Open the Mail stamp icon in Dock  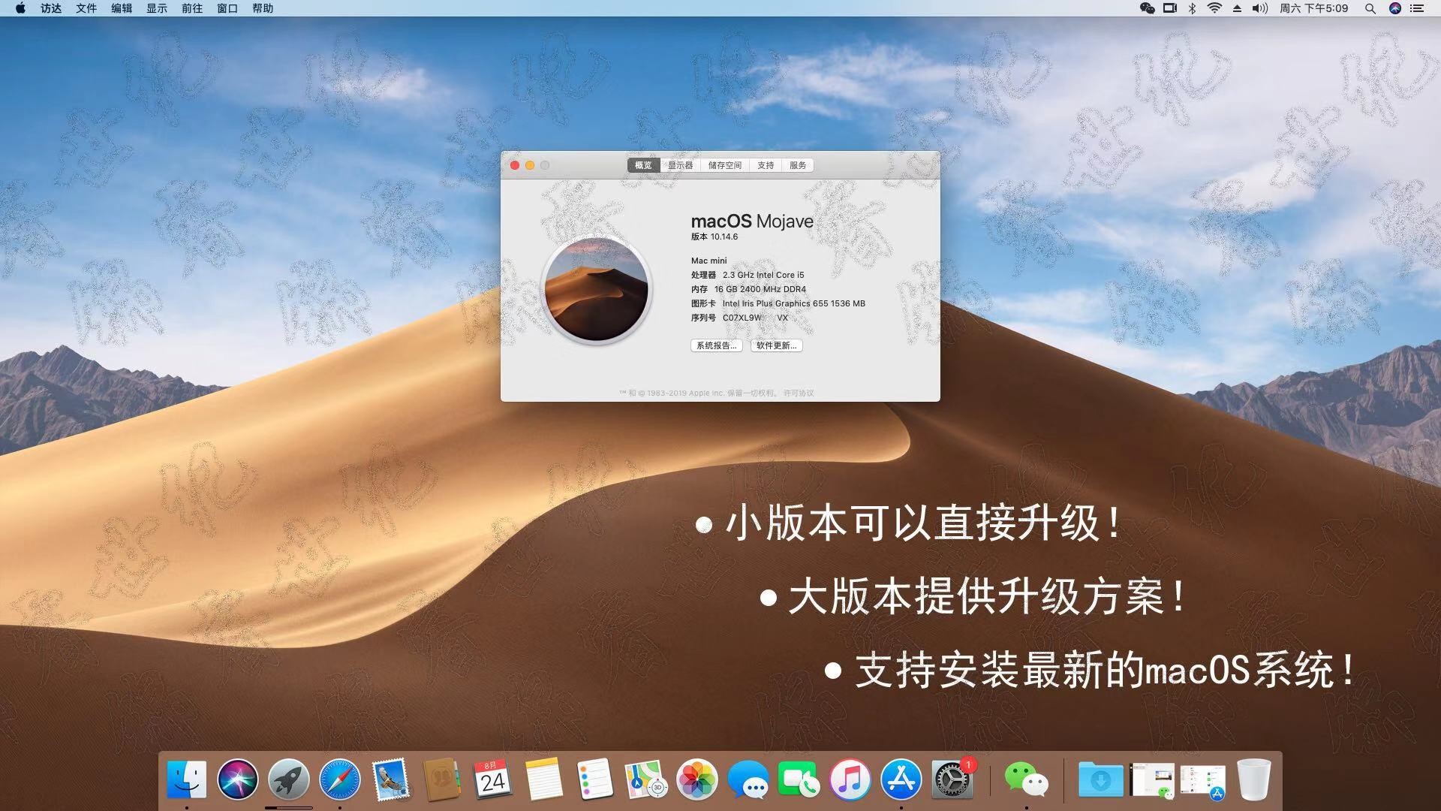[x=391, y=779]
